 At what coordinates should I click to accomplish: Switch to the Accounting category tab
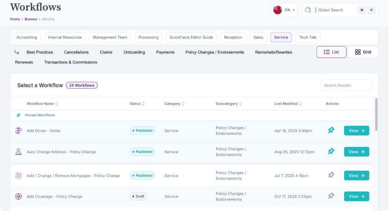click(x=27, y=37)
